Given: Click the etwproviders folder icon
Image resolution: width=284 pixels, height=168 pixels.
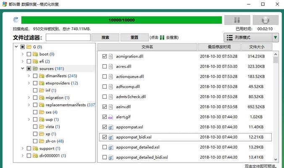Looking at the screenshot, I should pyautogui.click(x=42, y=83).
